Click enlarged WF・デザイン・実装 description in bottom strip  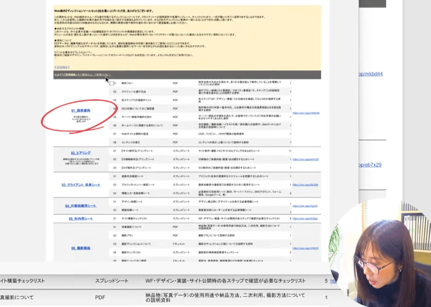pos(225,281)
